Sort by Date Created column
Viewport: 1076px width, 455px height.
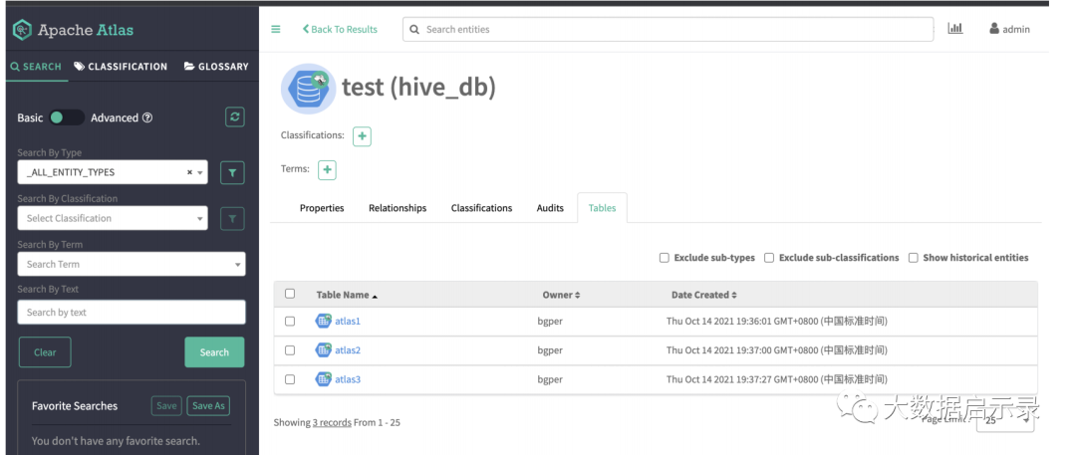point(704,295)
